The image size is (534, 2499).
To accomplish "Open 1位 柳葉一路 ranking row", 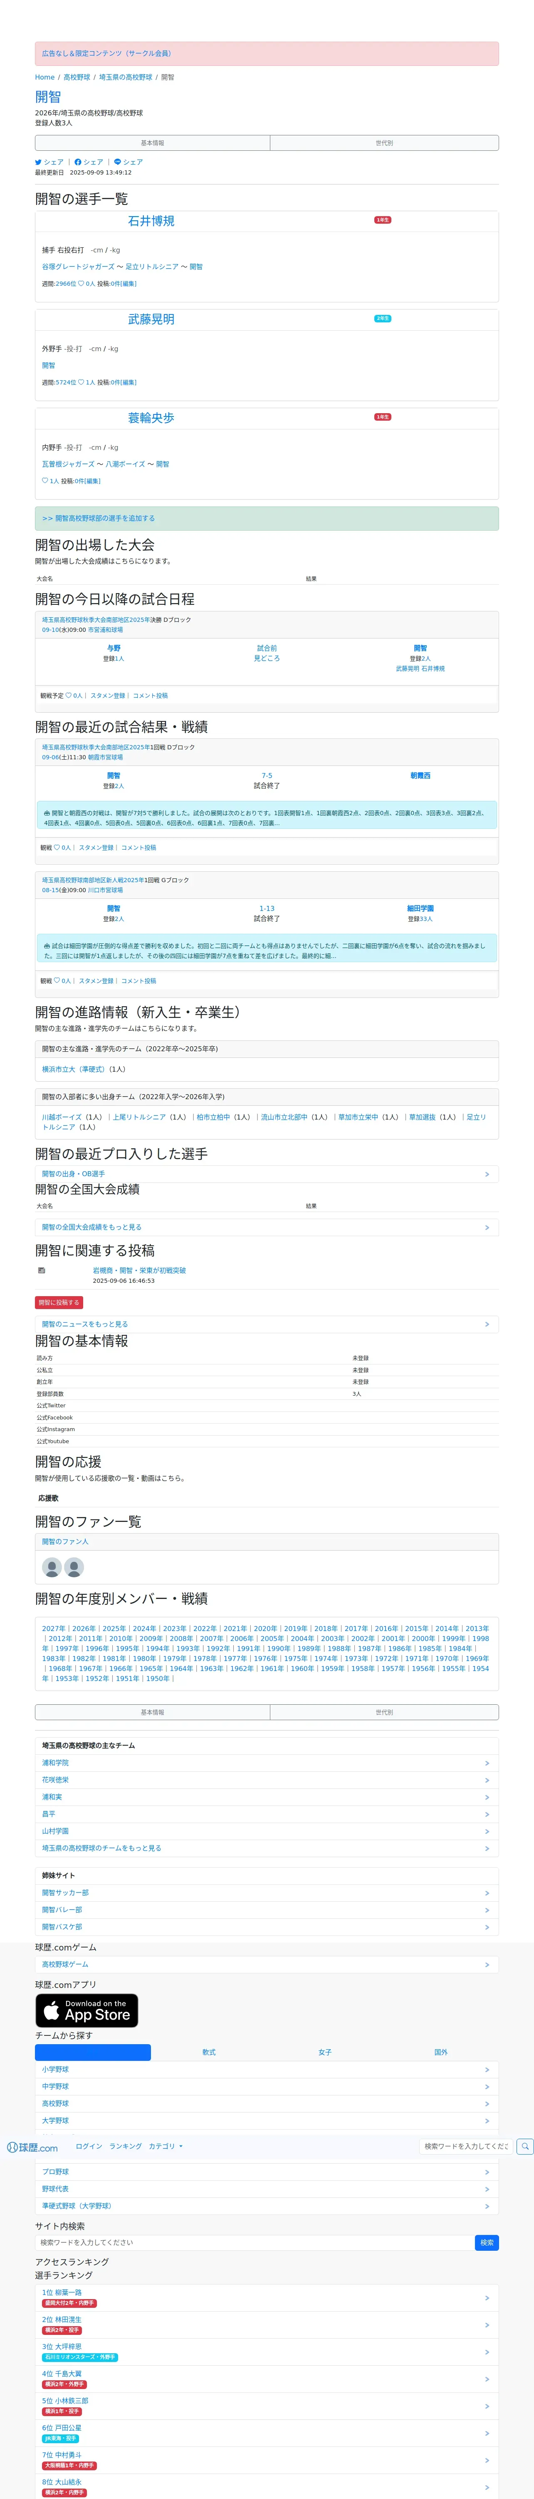I will pyautogui.click(x=267, y=2297).
